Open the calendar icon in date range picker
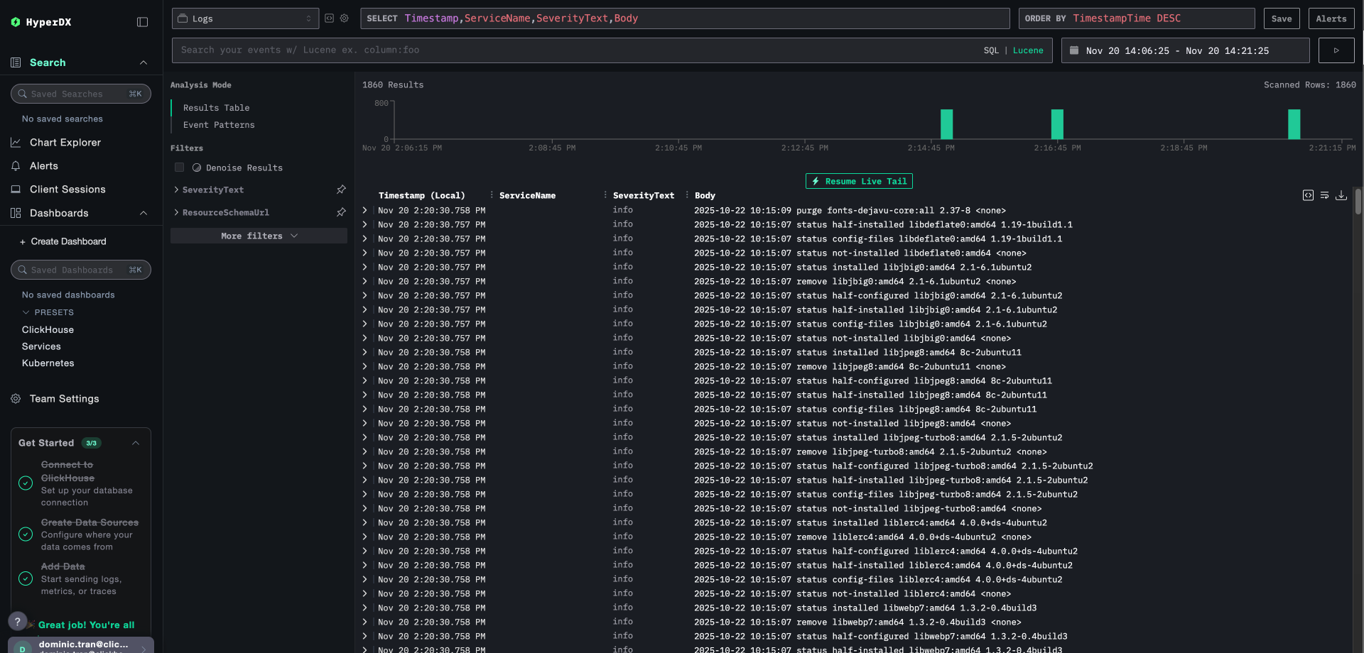Screen dimensions: 1364x653 [1073, 50]
